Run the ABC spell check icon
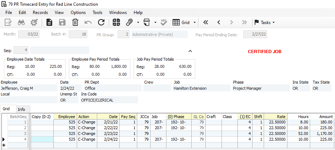Screen dimensions: 335x150 pos(164,22)
